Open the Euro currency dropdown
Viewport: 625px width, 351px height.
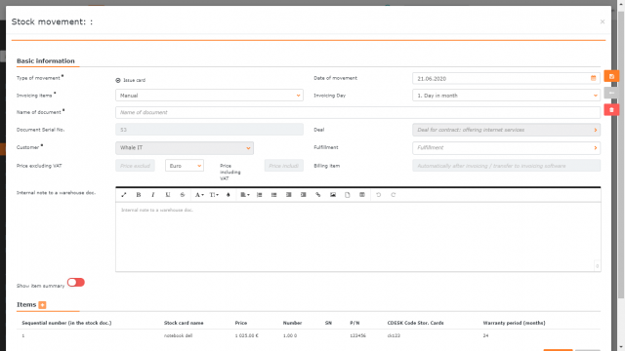point(185,166)
